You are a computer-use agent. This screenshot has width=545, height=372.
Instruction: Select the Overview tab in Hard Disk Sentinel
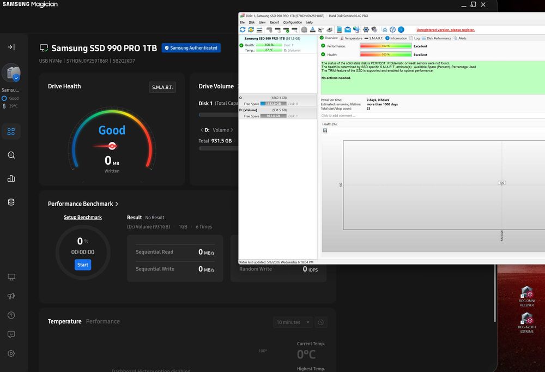[x=329, y=38]
